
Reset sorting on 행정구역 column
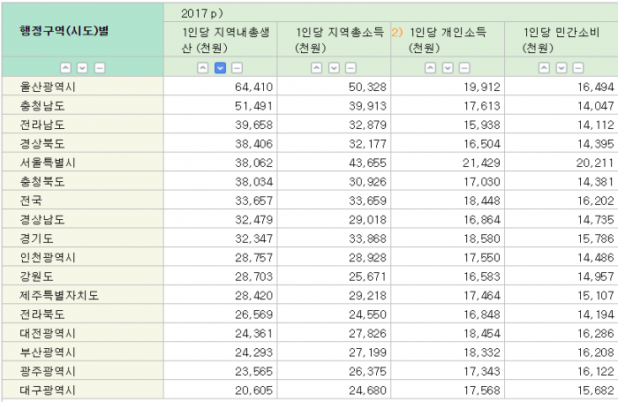pos(99,68)
